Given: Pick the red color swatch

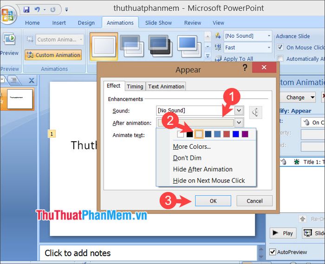Looking at the screenshot, I should click(227, 134).
